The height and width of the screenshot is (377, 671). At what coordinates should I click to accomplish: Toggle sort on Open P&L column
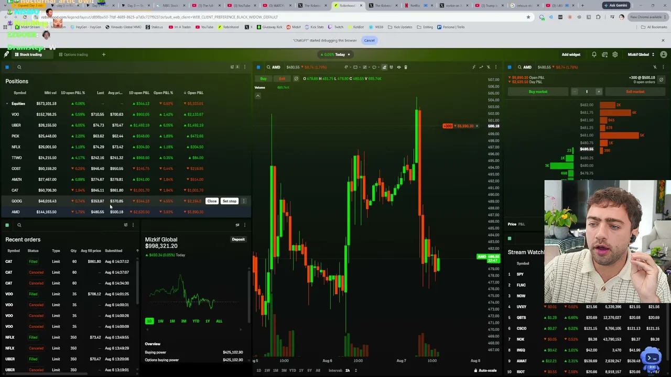[x=194, y=93]
